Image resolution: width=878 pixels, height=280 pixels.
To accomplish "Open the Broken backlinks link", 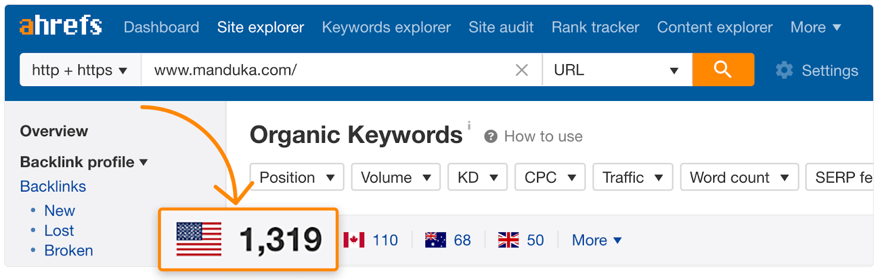I will (69, 250).
